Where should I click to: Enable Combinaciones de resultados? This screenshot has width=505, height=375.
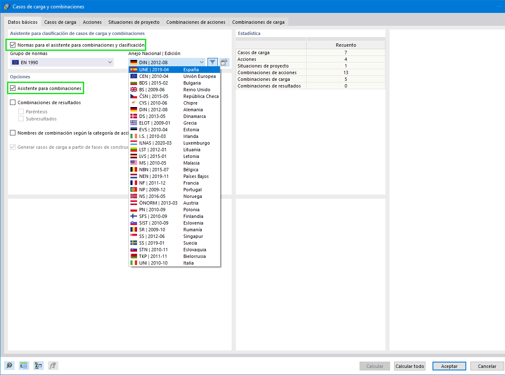tap(12, 102)
